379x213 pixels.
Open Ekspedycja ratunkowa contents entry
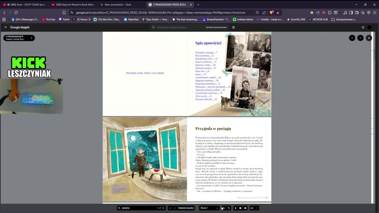click(208, 84)
